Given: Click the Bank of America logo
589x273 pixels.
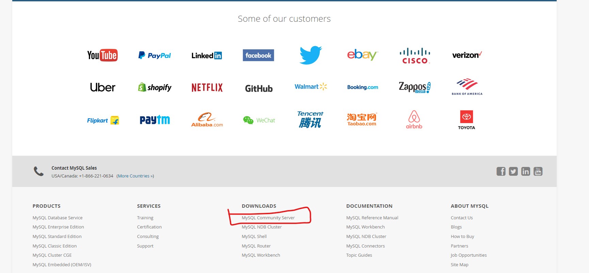Looking at the screenshot, I should (x=467, y=87).
